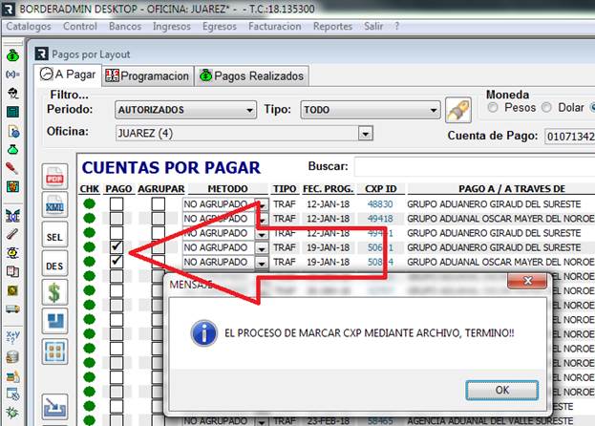Open CXP ID link 48830
The width and height of the screenshot is (595, 426).
(380, 204)
